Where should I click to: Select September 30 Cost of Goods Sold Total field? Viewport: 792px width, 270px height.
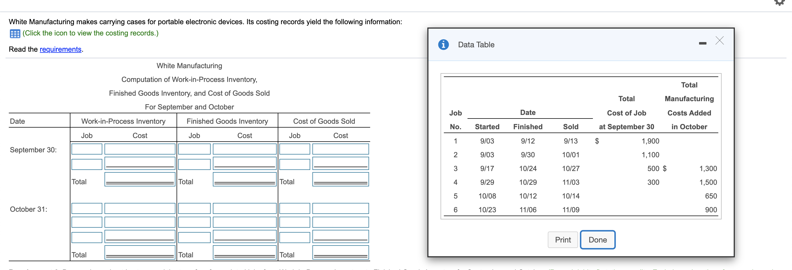tap(341, 179)
